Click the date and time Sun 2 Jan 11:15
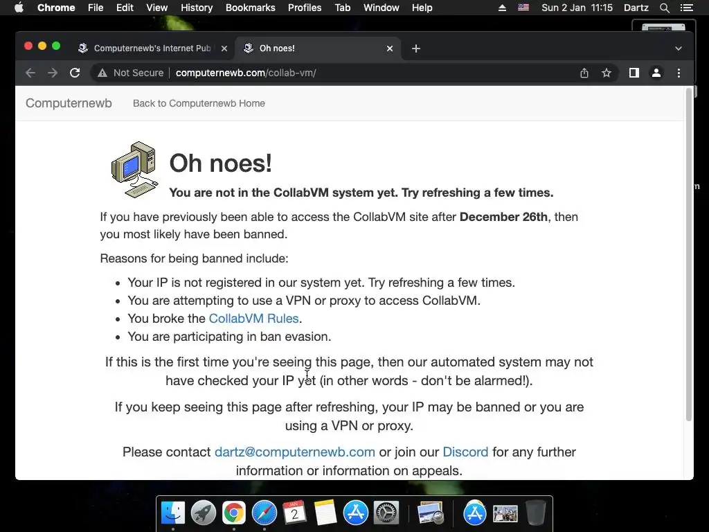 tap(577, 8)
